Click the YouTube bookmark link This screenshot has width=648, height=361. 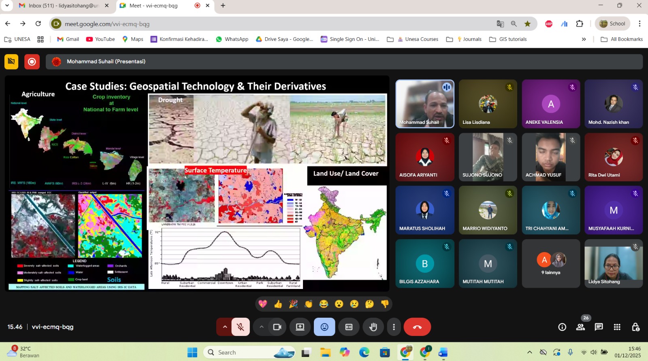pyautogui.click(x=100, y=39)
